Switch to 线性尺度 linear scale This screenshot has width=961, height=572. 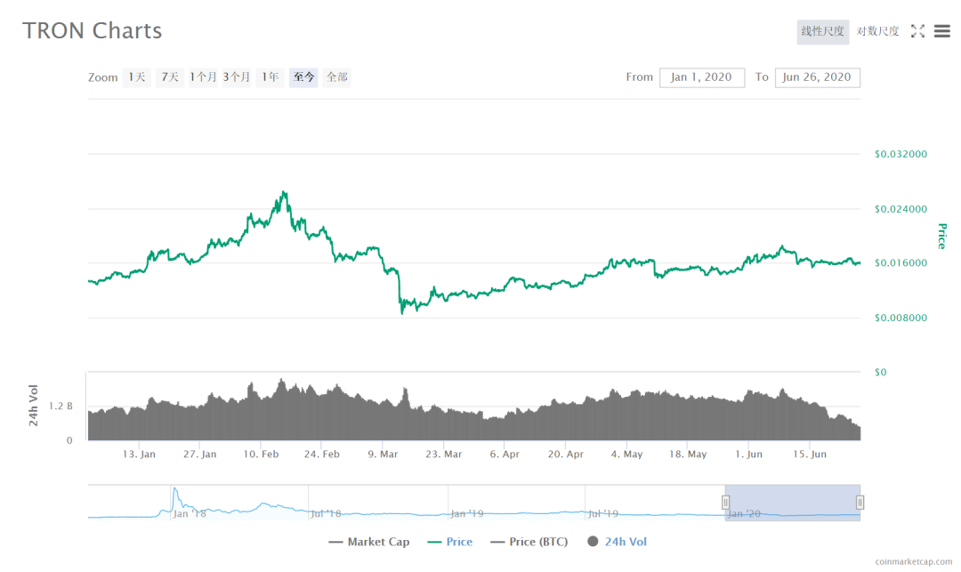[822, 32]
